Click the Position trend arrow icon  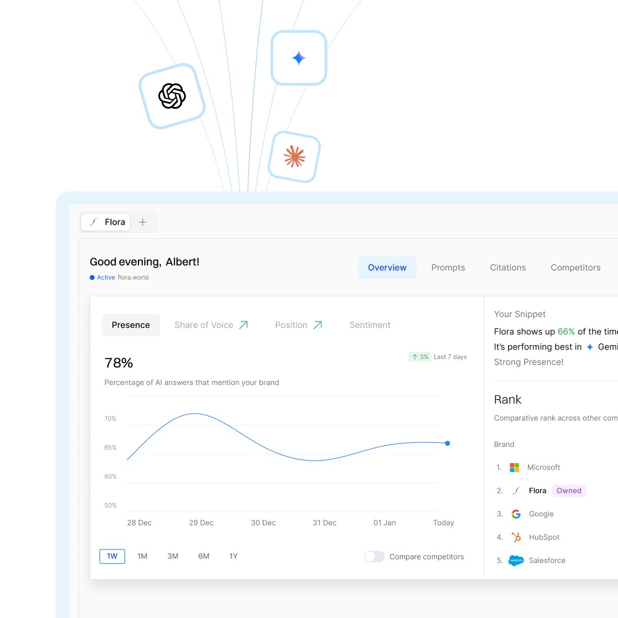pyautogui.click(x=318, y=325)
